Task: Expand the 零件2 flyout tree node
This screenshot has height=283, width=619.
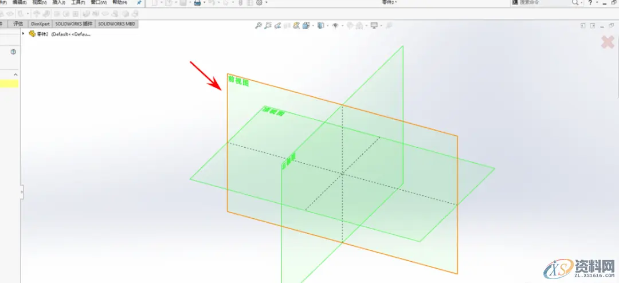Action: [x=23, y=34]
